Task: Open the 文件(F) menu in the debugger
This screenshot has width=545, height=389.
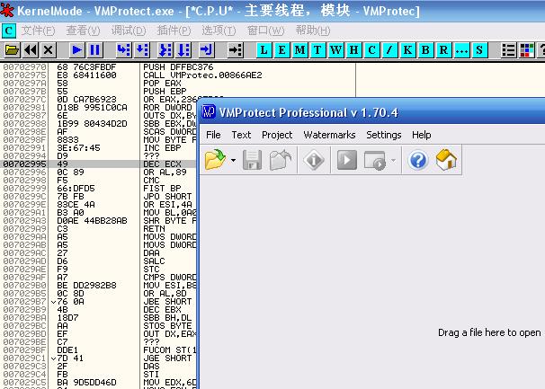Action: coord(39,31)
